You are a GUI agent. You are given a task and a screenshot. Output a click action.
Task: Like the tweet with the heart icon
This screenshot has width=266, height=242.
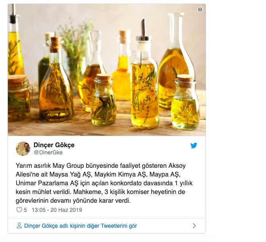[19, 210]
